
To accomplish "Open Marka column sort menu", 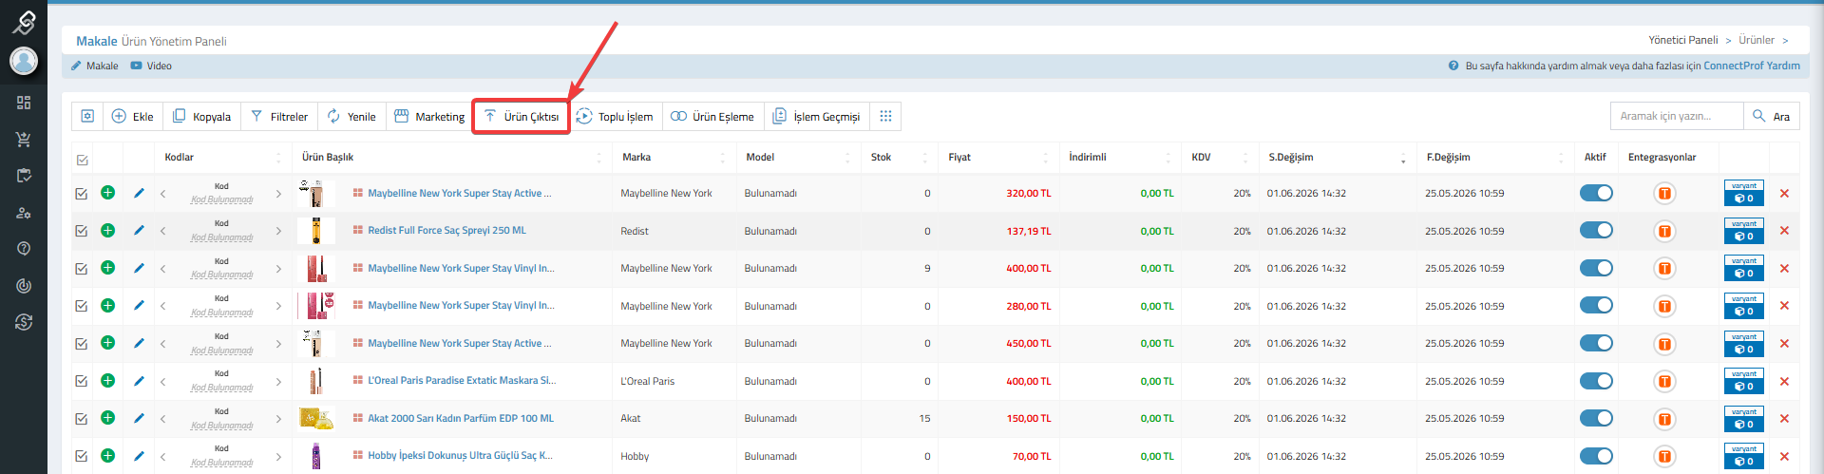I will click(723, 158).
